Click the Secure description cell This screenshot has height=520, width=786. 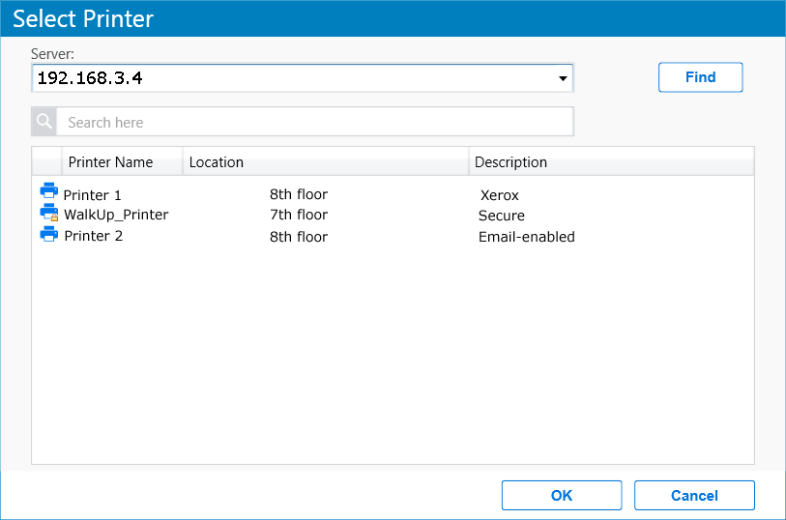(502, 216)
